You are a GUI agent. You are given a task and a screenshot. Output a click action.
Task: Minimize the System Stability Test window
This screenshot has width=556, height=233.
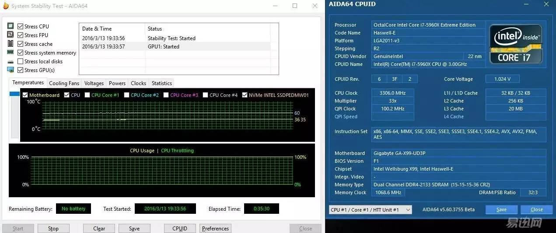(275, 6)
